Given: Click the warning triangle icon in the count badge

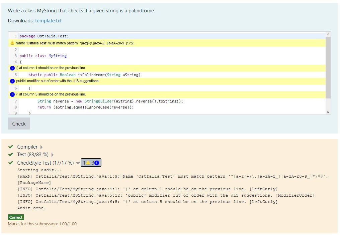Looking at the screenshot, I should [x=88, y=163].
